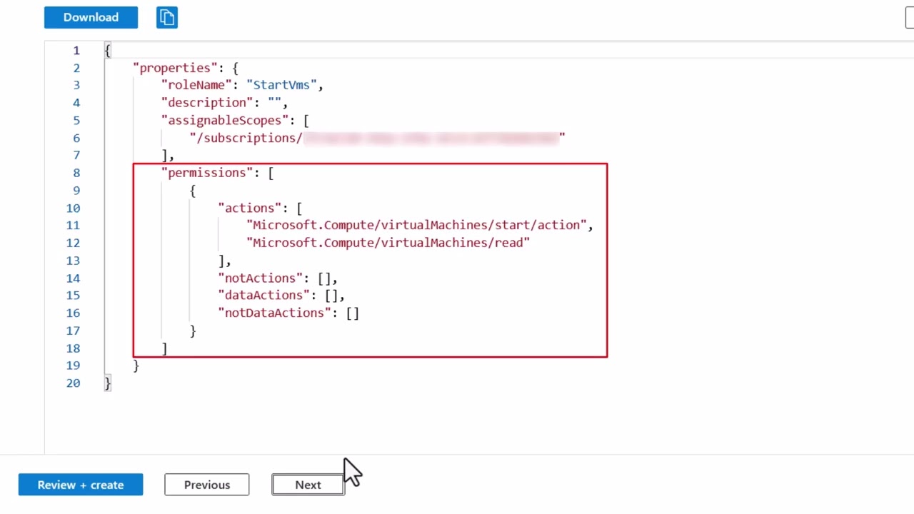Click the "assignableScopes" key
This screenshot has width=914, height=514.
coord(225,121)
